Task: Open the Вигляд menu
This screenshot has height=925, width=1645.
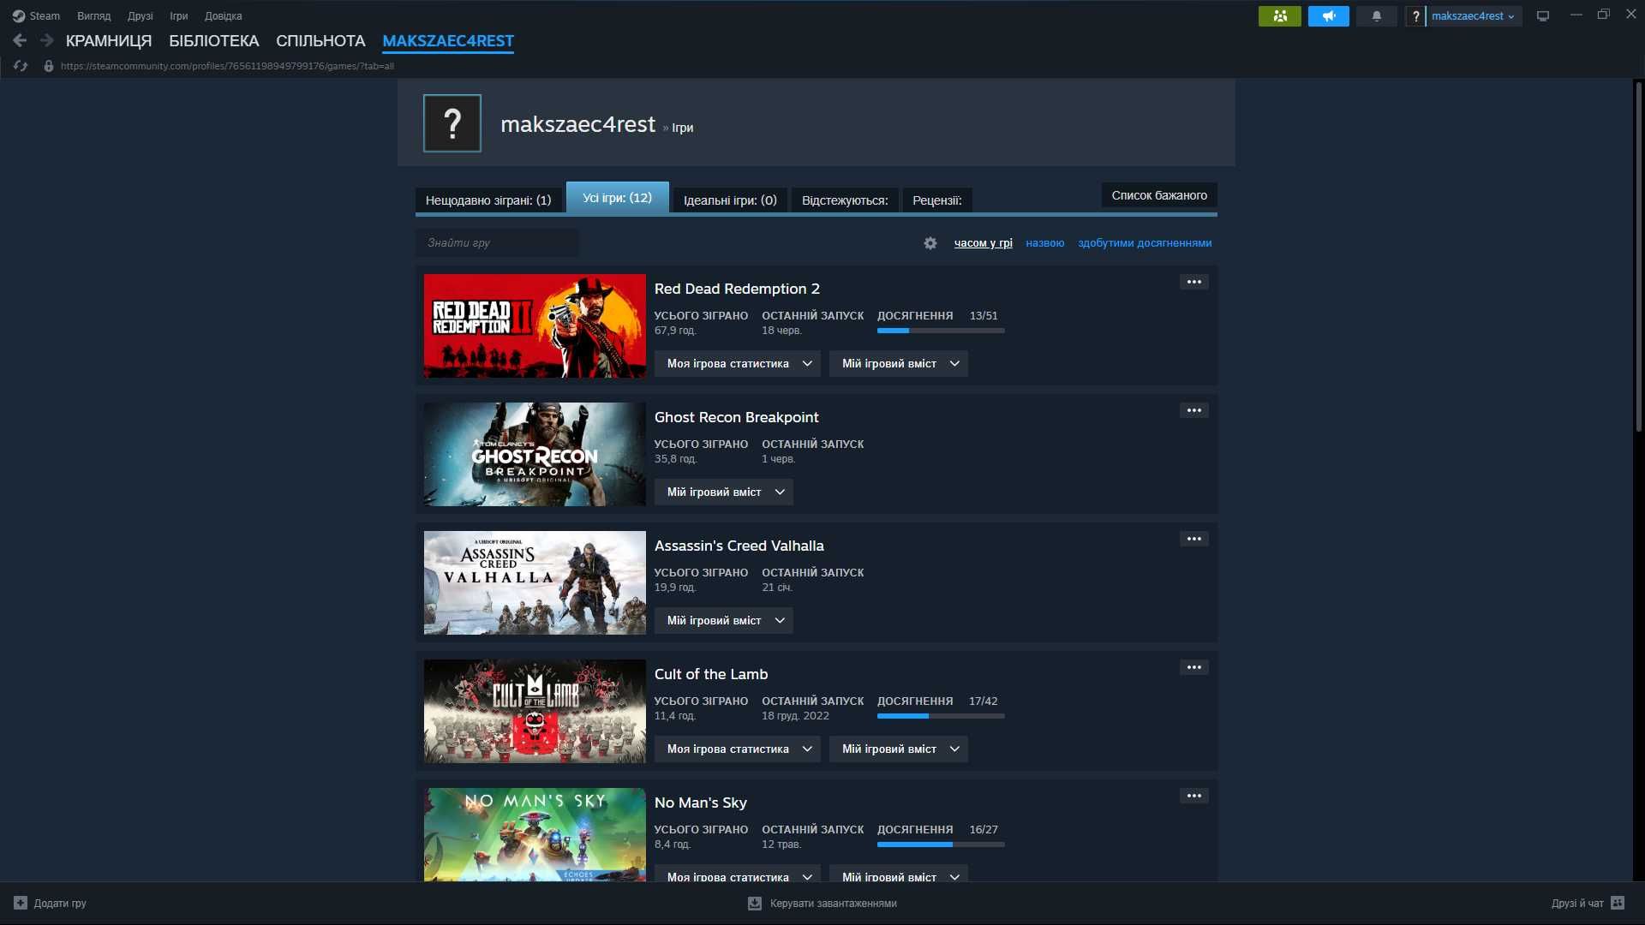Action: [x=93, y=15]
